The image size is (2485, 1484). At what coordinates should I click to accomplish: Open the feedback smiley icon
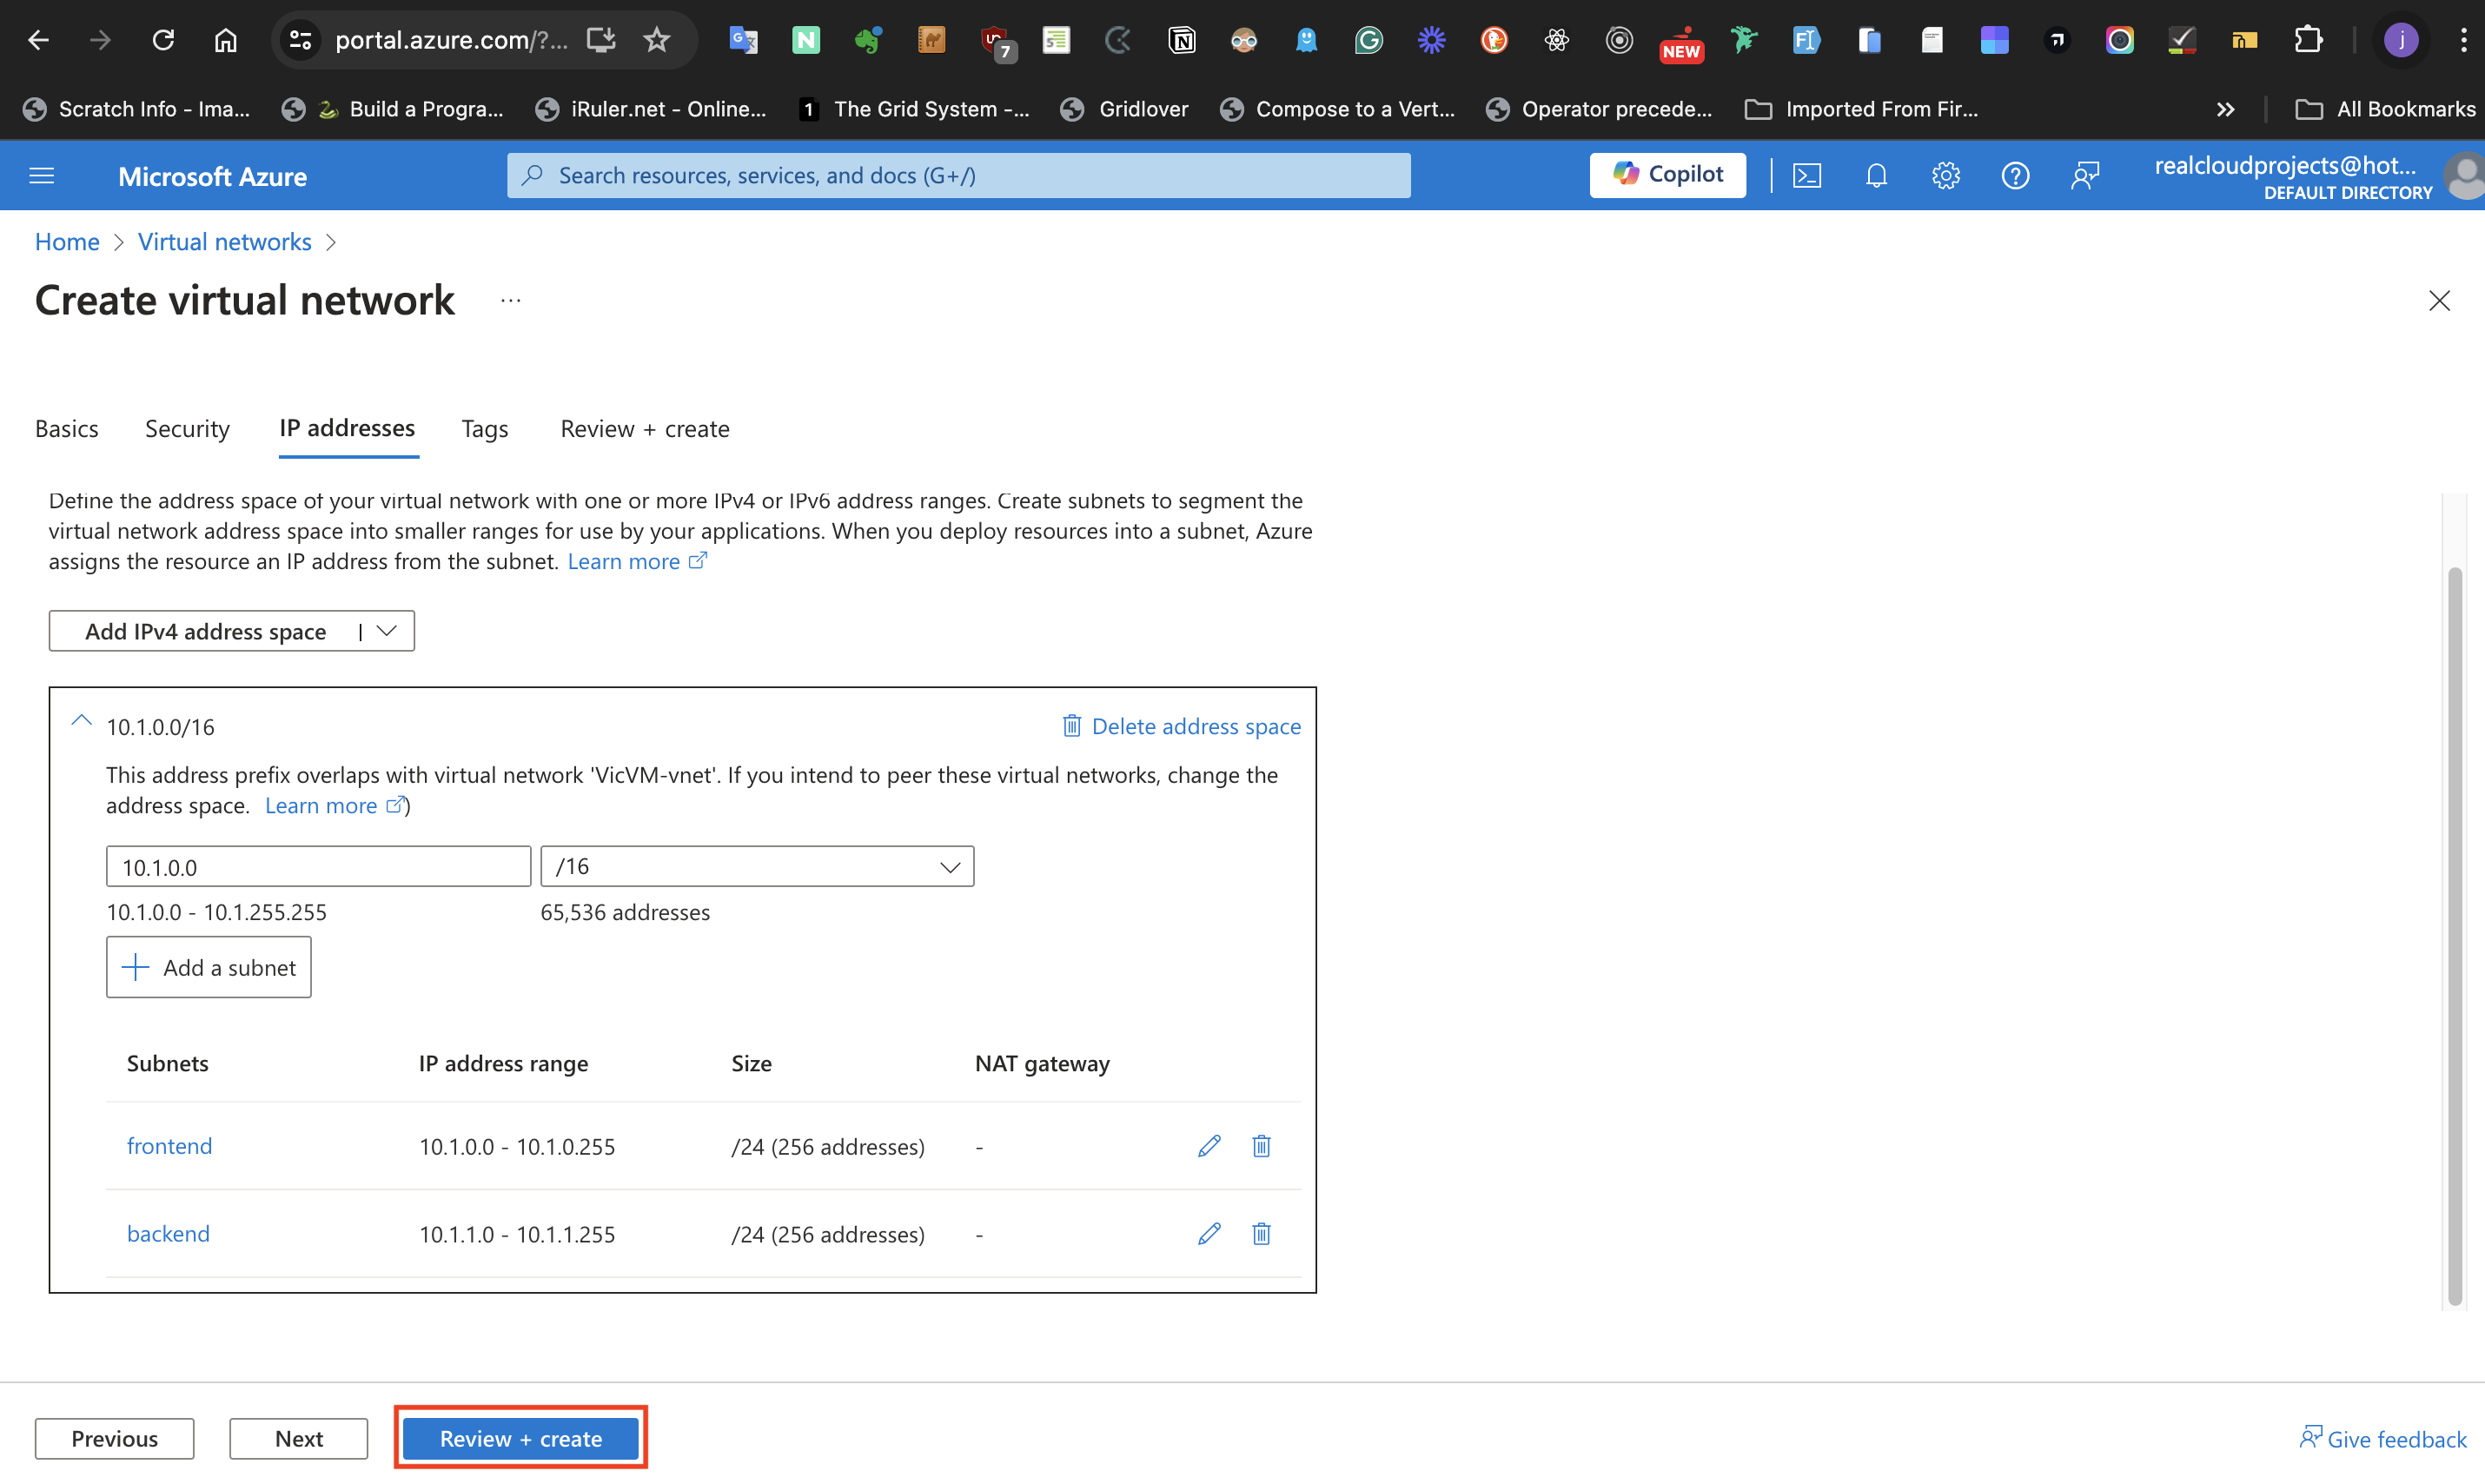[x=2086, y=175]
